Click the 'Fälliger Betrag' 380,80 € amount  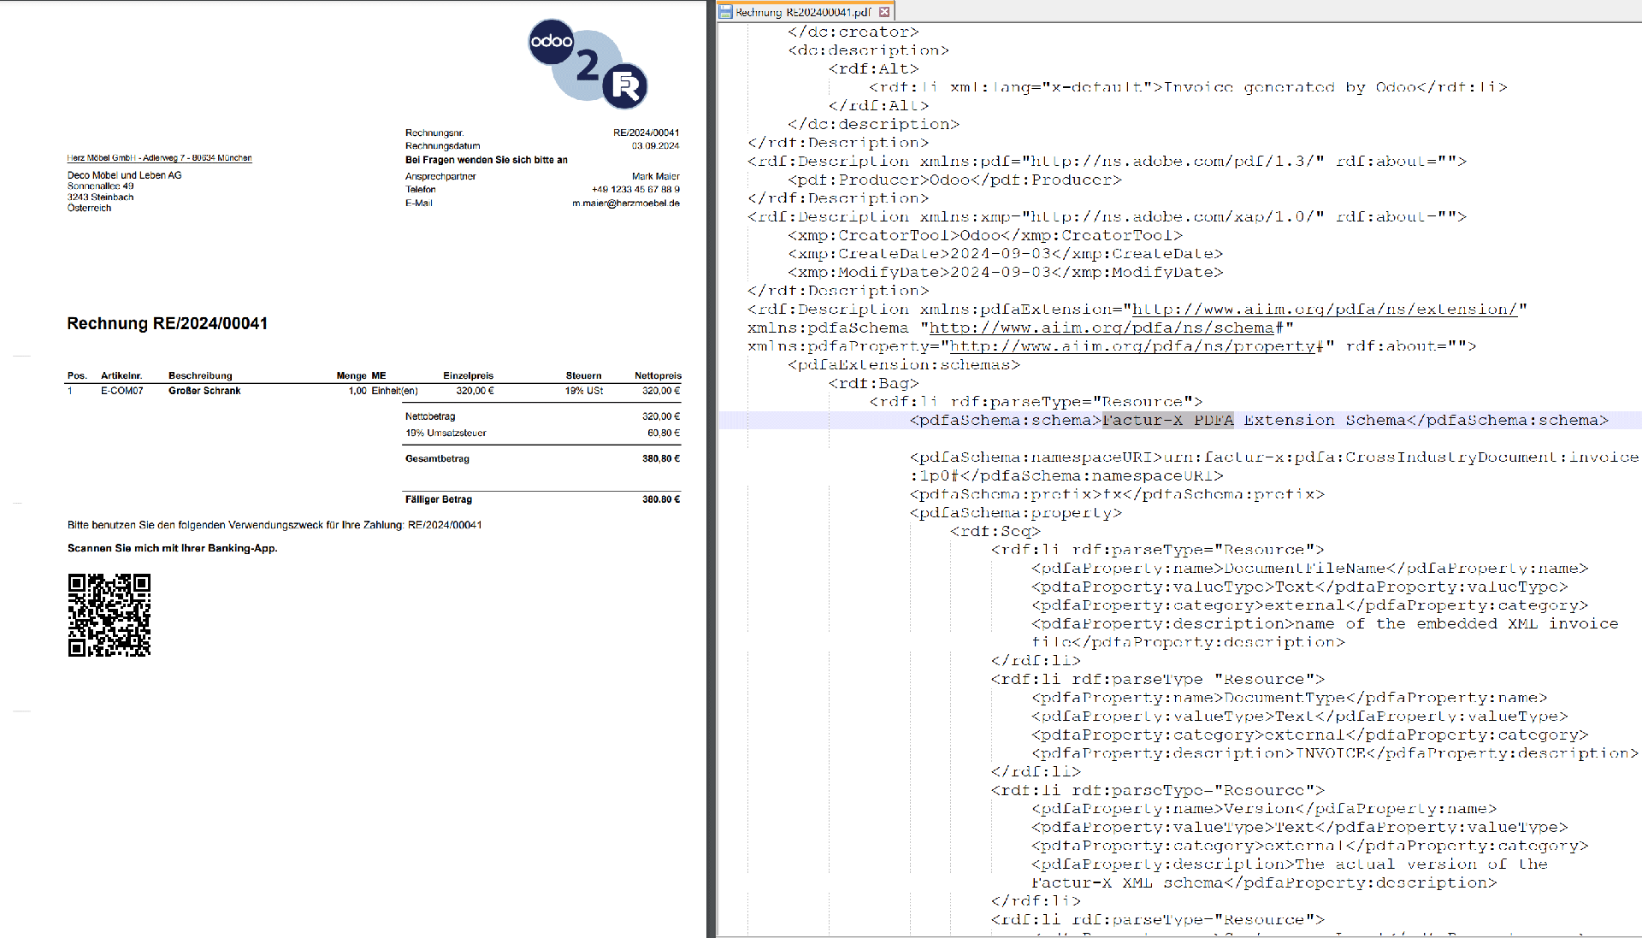(x=661, y=499)
